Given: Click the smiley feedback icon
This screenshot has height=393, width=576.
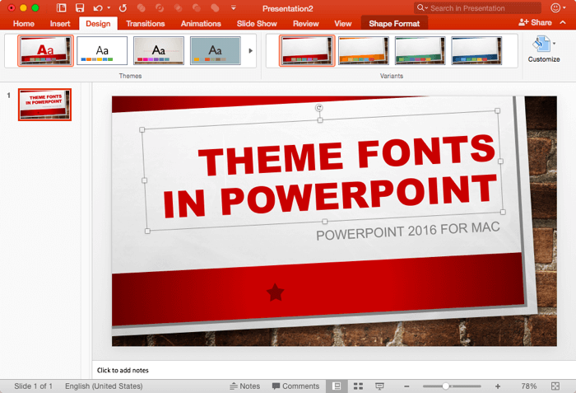Looking at the screenshot, I should [555, 7].
